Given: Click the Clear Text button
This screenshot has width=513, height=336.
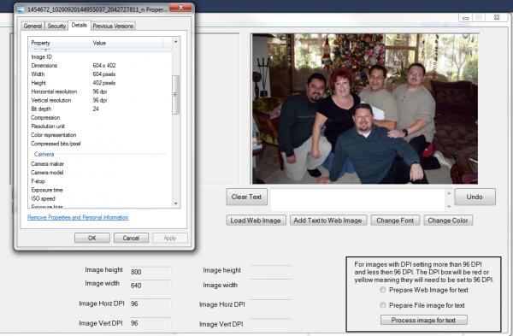Looking at the screenshot, I should (247, 197).
